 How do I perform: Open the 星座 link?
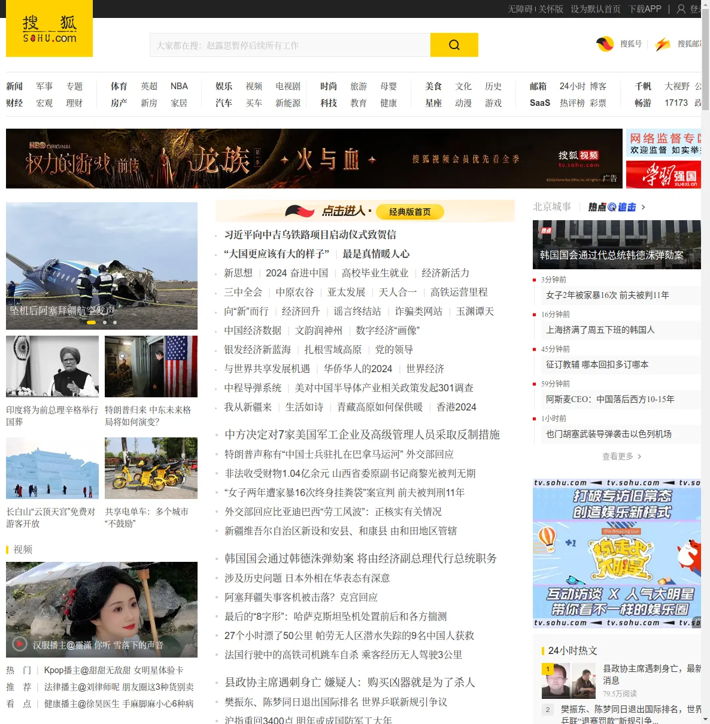click(433, 103)
